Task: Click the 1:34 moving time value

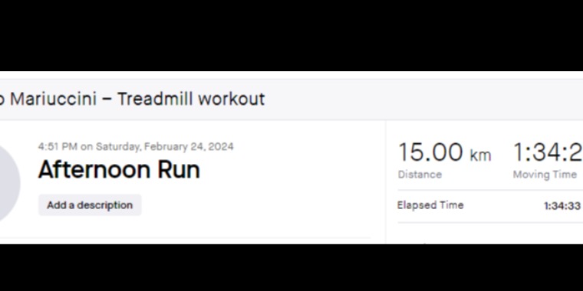Action: [548, 152]
